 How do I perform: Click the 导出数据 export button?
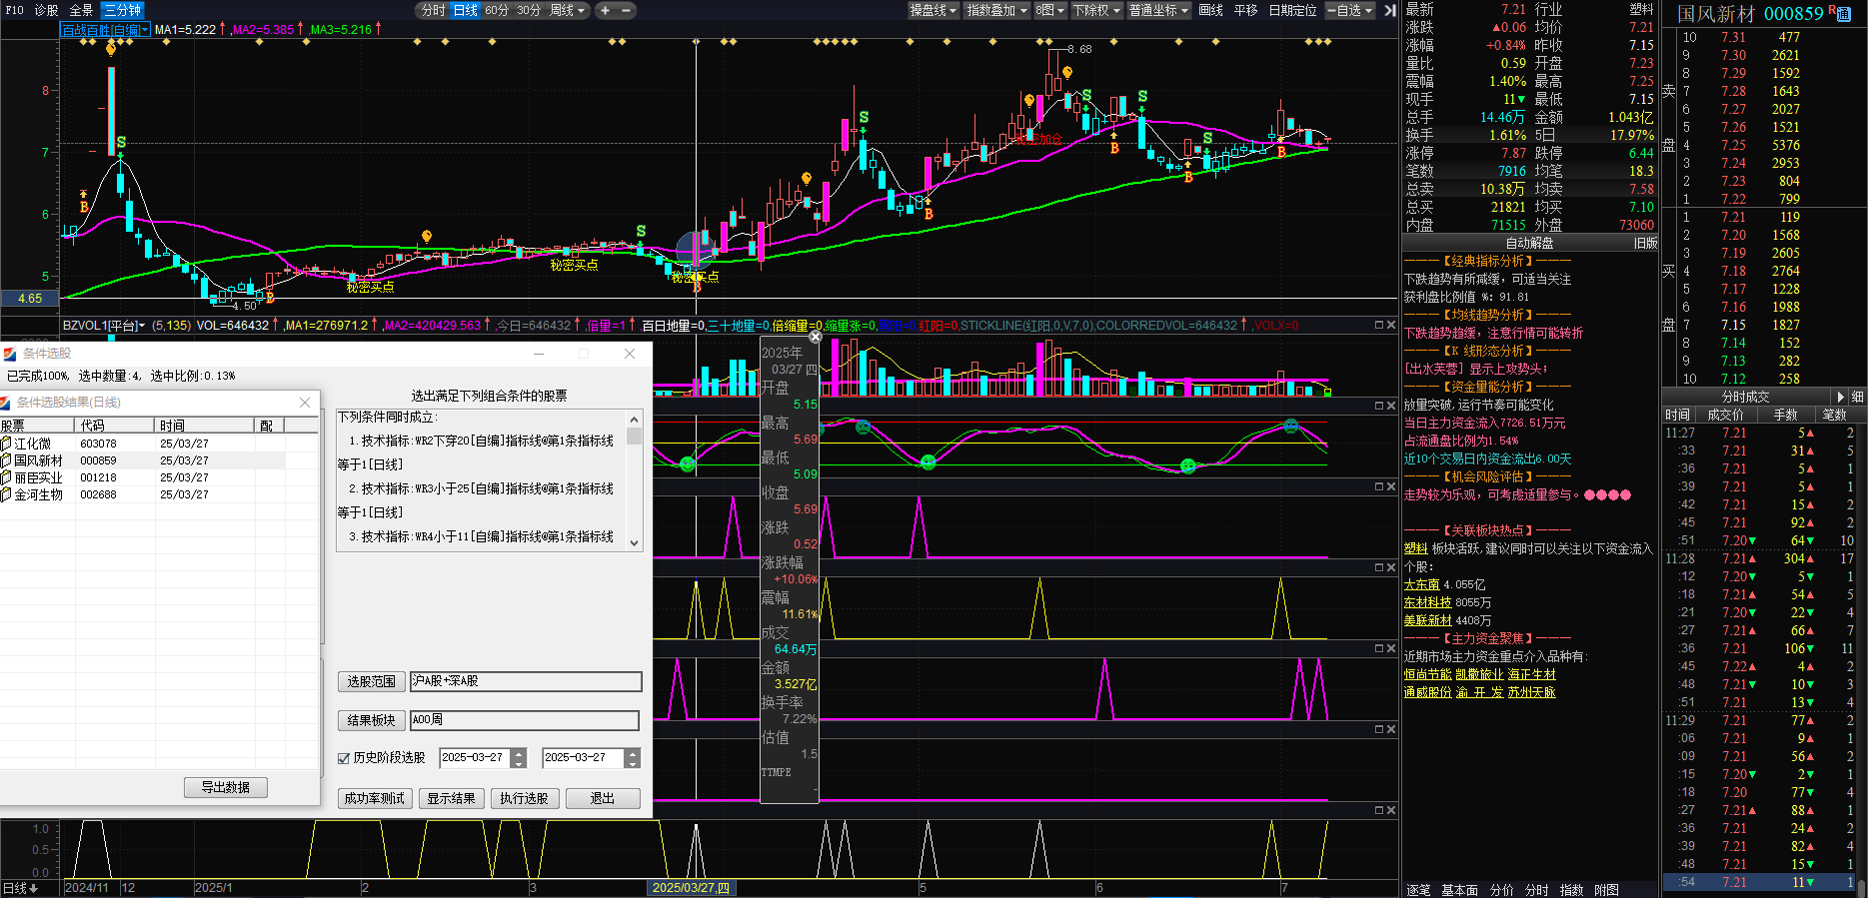pos(225,787)
